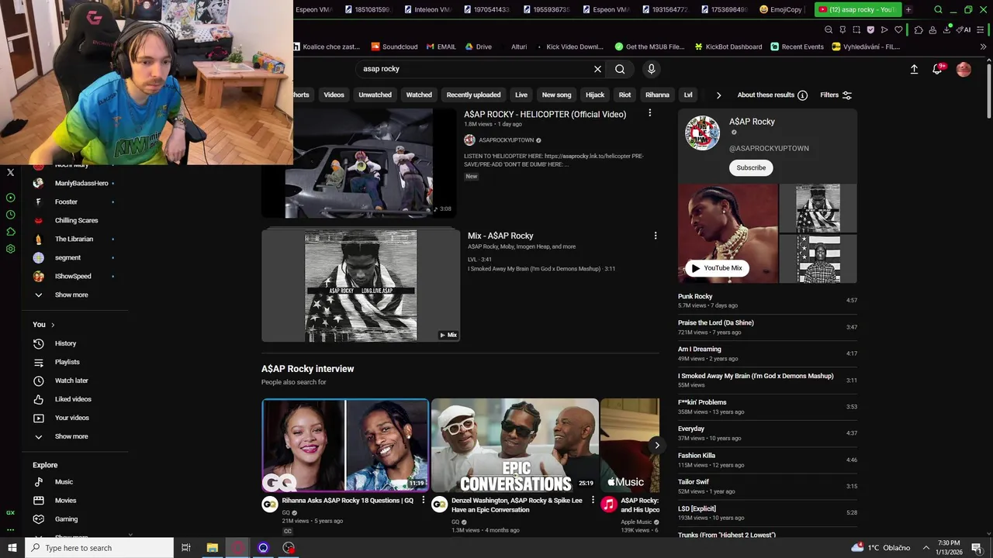The height and width of the screenshot is (558, 993).
Task: Select the Live filter chip
Action: point(521,95)
